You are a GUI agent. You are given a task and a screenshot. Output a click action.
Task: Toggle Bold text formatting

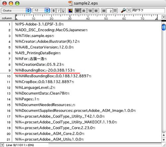pos(54,11)
